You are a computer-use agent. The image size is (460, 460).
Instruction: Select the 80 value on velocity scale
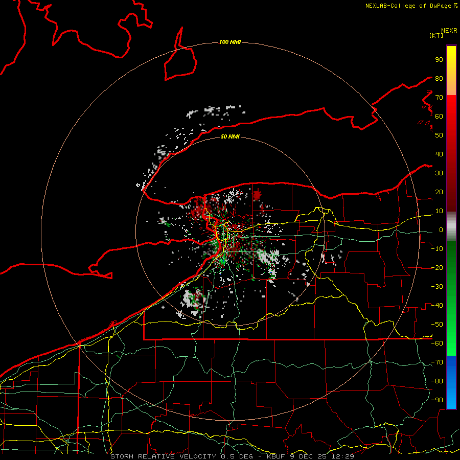click(x=439, y=79)
